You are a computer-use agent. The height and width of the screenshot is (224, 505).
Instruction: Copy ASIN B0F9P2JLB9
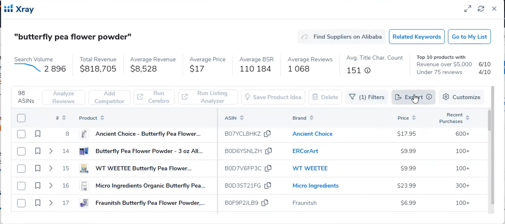[265, 202]
